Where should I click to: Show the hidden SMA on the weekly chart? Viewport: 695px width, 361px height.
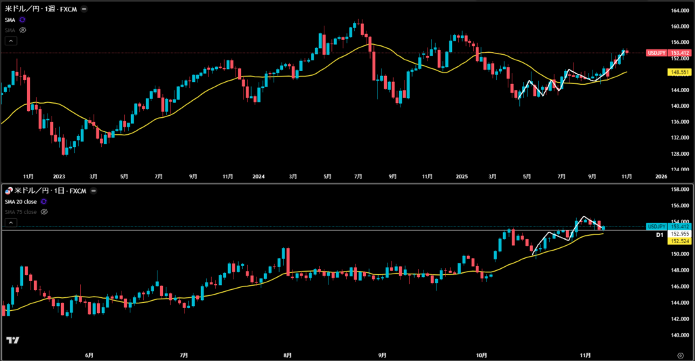[22, 30]
